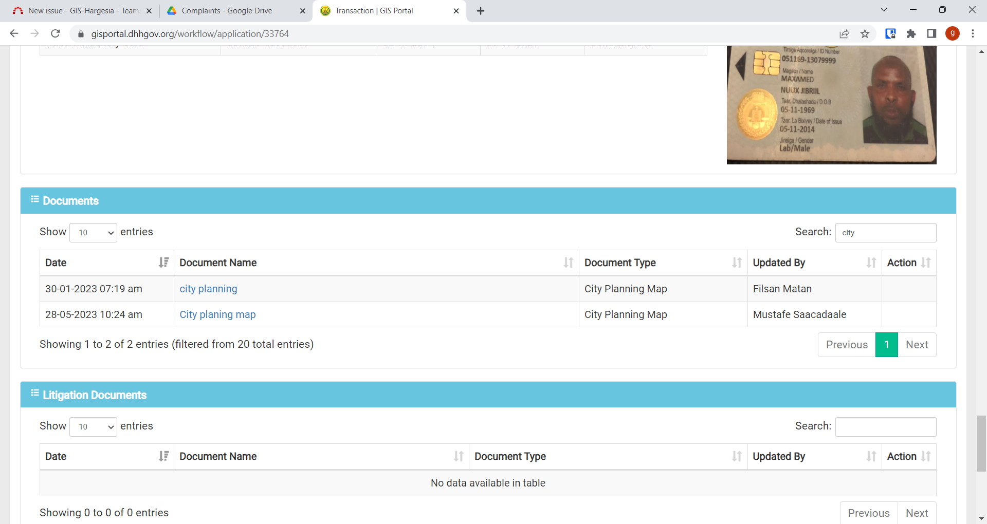Go back to the previous page

tap(14, 33)
